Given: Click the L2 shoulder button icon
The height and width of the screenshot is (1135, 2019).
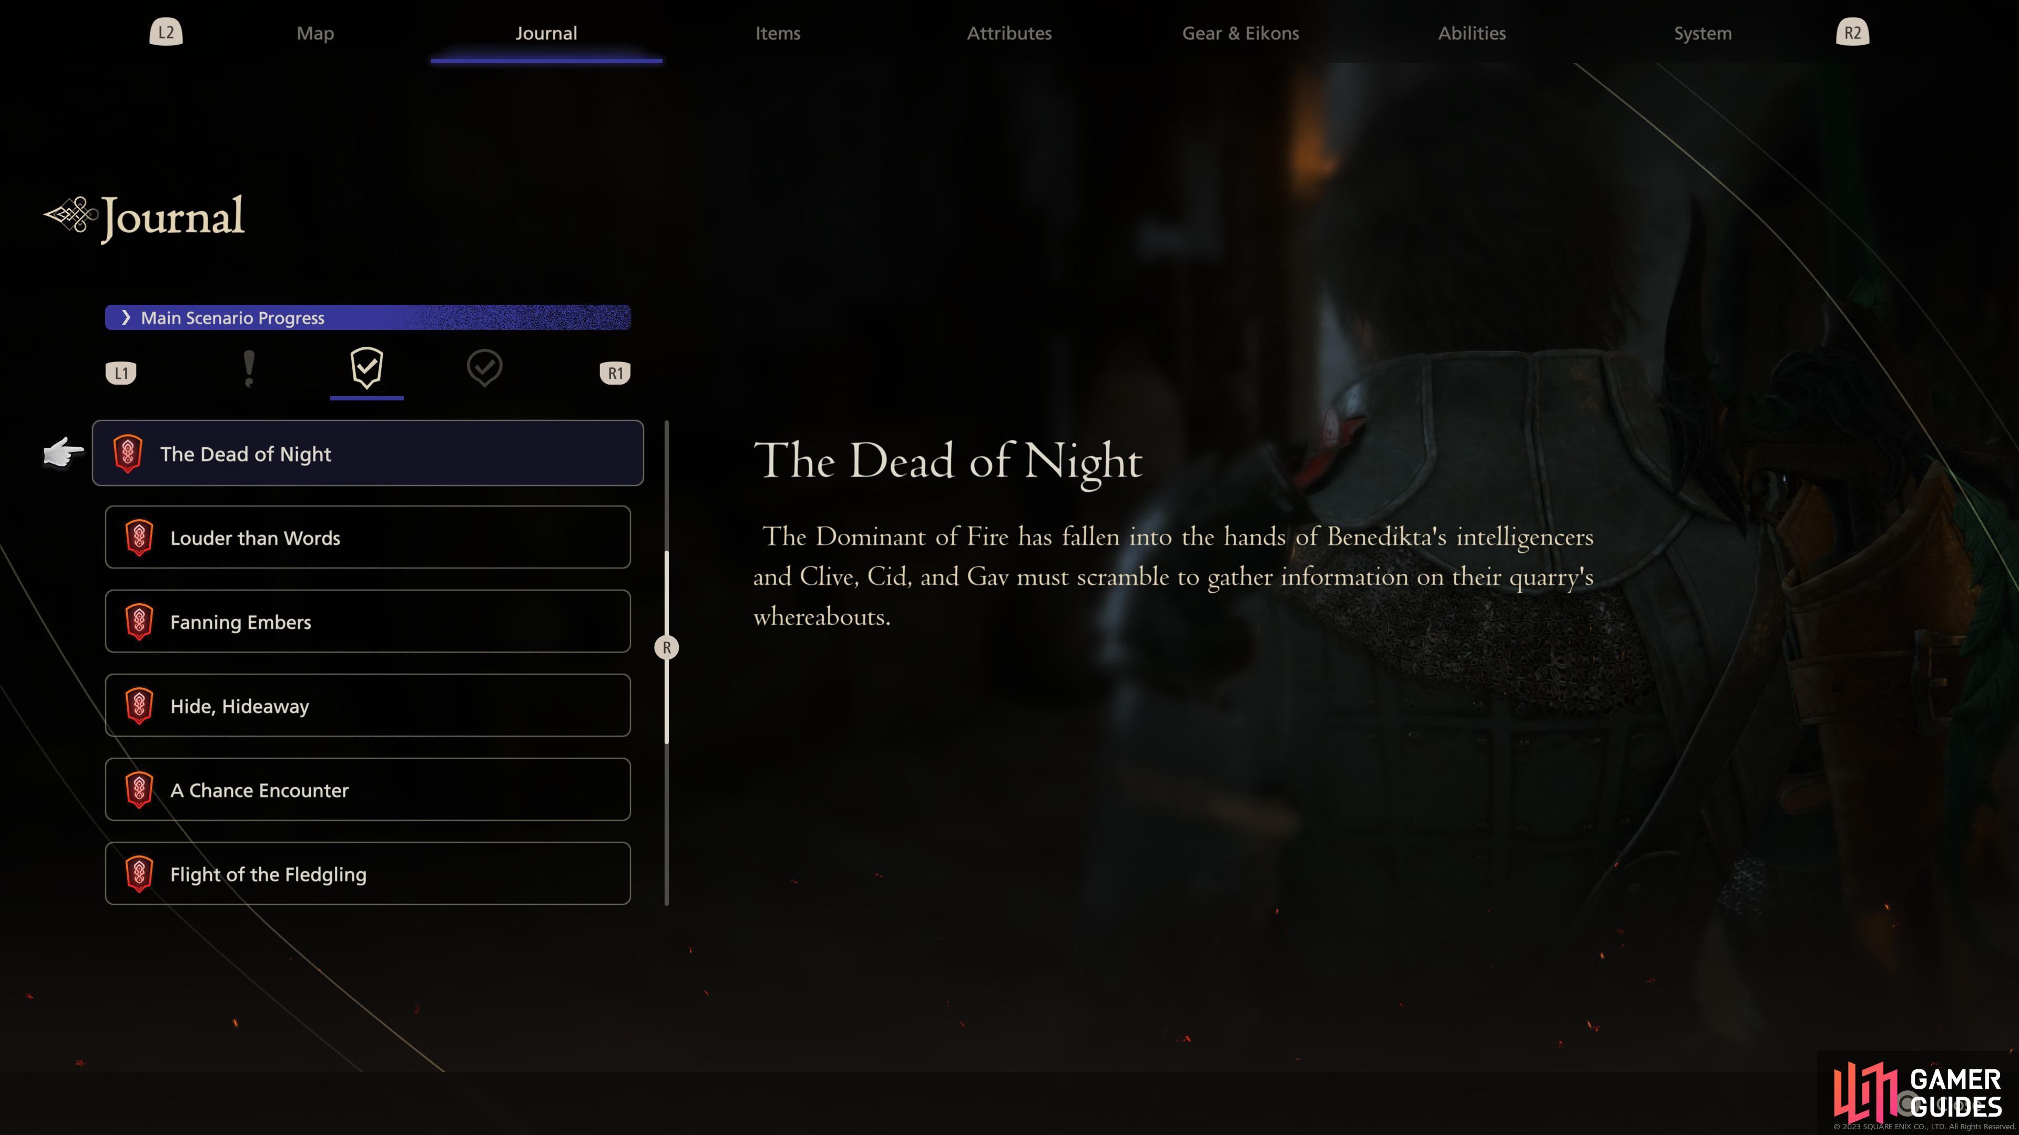Looking at the screenshot, I should tap(166, 33).
